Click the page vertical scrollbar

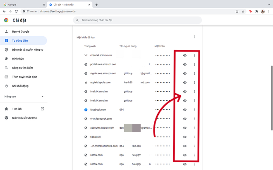[x=272, y=98]
